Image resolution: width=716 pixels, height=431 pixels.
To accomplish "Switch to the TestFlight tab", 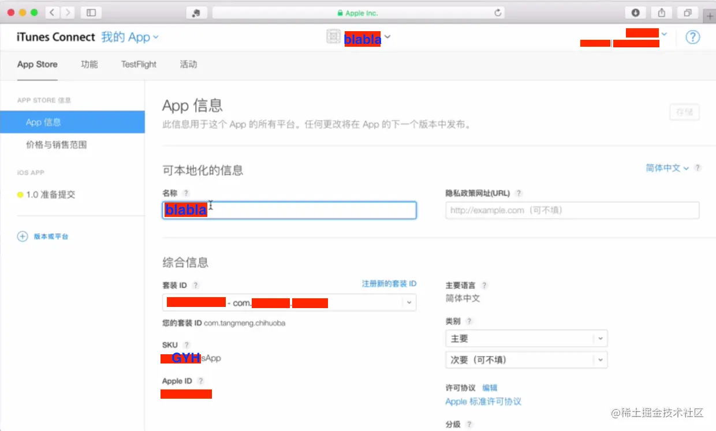I will pos(139,65).
